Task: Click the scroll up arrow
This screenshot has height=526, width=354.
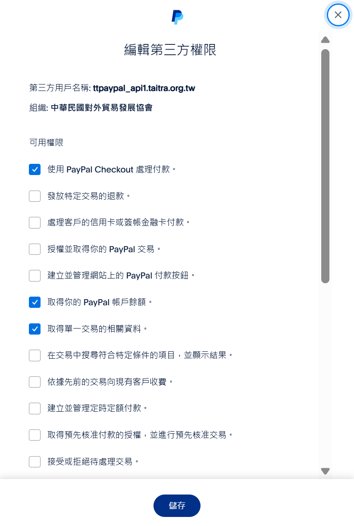Action: tap(326, 40)
